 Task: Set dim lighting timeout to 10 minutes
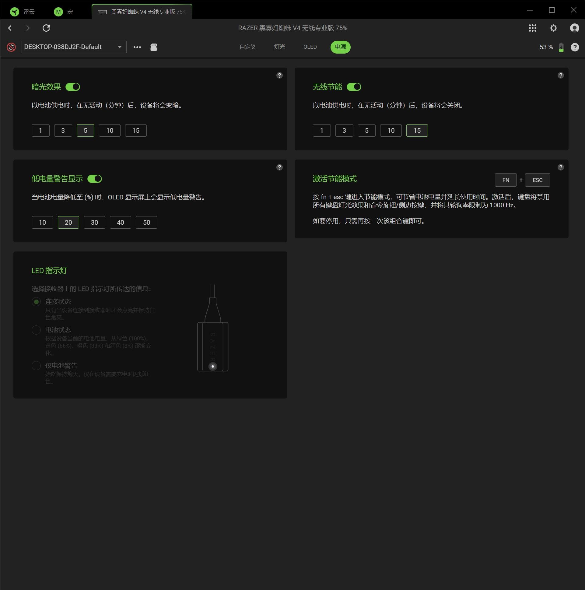point(110,131)
